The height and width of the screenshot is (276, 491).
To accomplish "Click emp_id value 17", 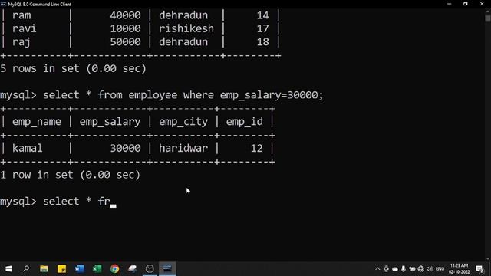I will tap(262, 28).
